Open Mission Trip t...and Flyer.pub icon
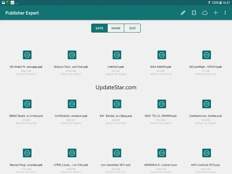232x174 pixels. click(x=72, y=55)
